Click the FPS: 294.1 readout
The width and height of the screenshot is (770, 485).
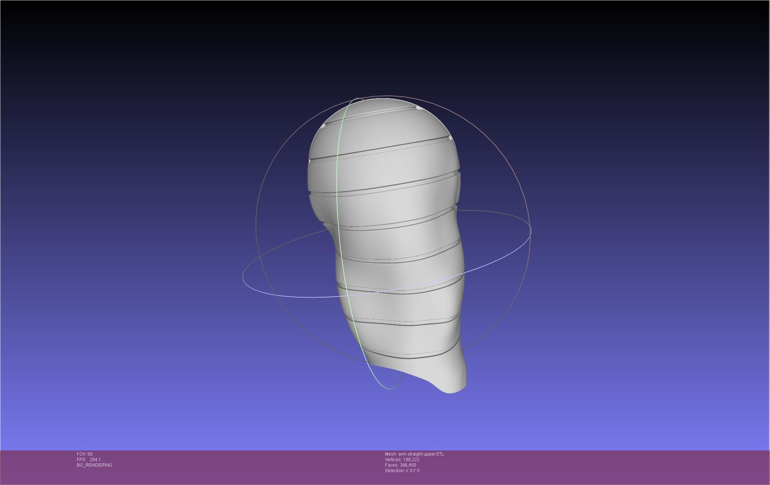coord(89,460)
